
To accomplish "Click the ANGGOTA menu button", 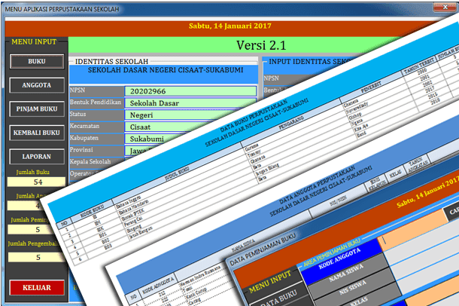I will (x=37, y=85).
